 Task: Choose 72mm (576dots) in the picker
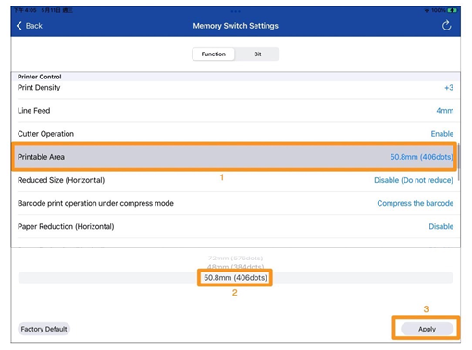[x=235, y=258]
